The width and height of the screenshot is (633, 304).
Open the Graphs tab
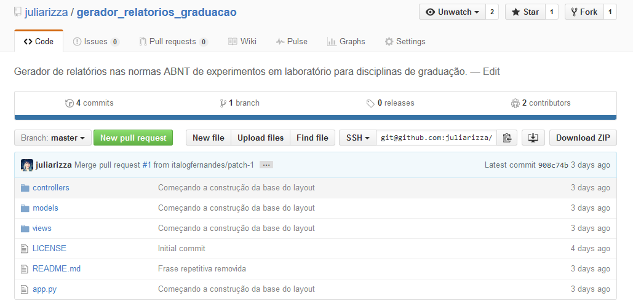[x=346, y=42]
